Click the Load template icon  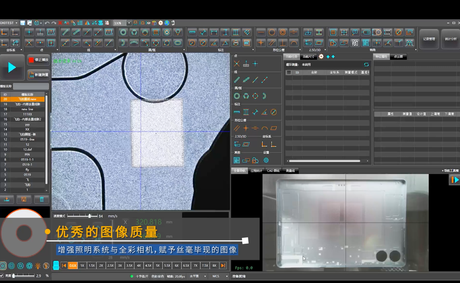(7, 199)
